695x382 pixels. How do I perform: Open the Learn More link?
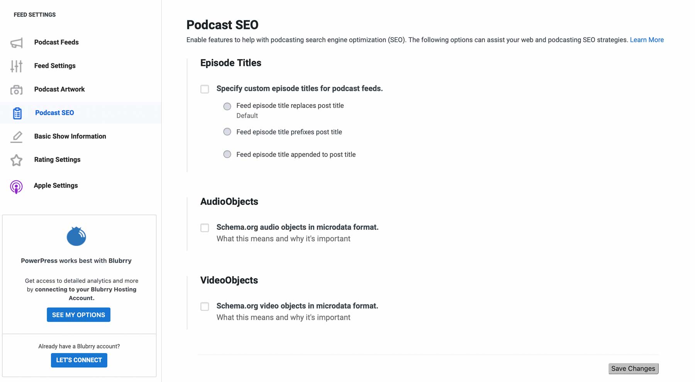[647, 39]
